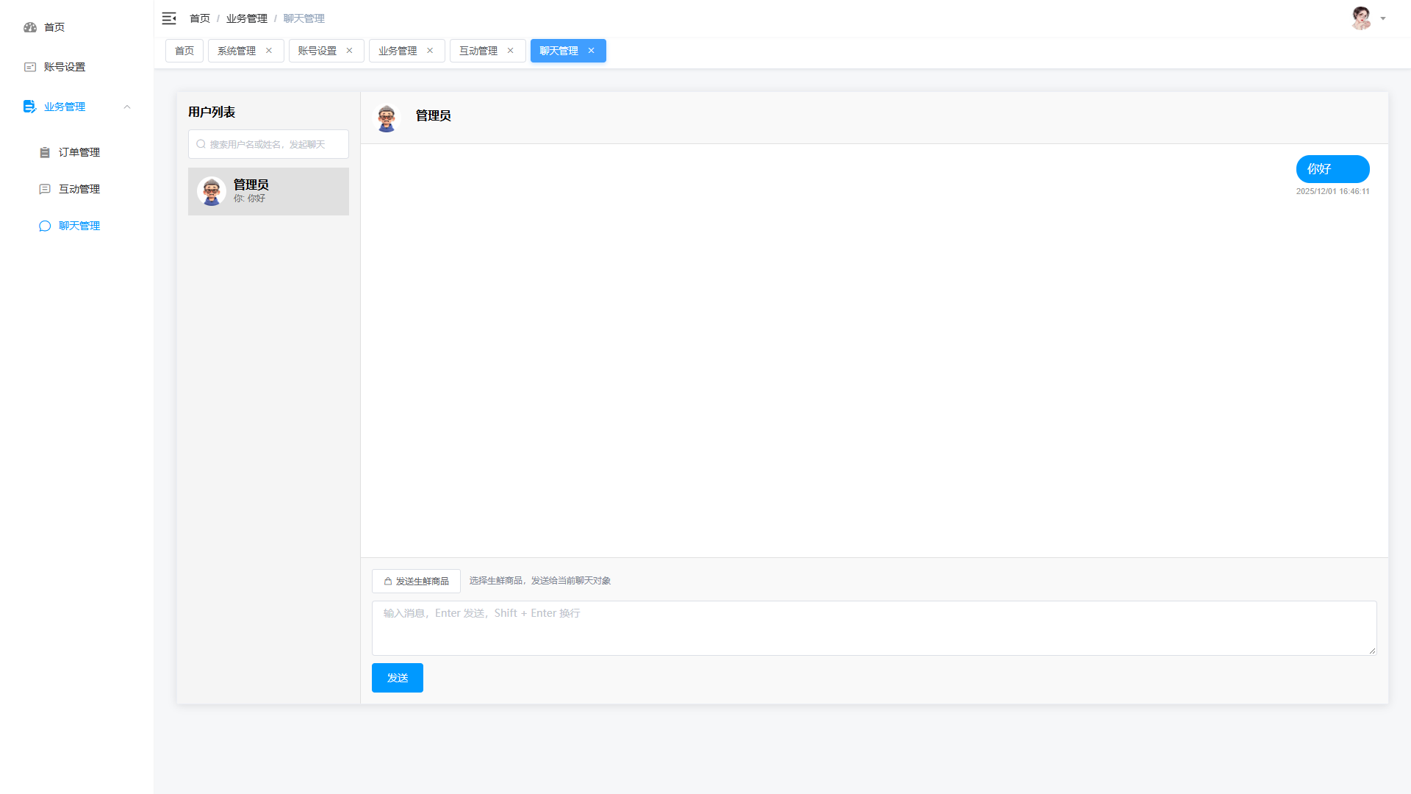Viewport: 1411px width, 794px height.
Task: Click the 管理员 avatar in chat header
Action: click(x=387, y=118)
